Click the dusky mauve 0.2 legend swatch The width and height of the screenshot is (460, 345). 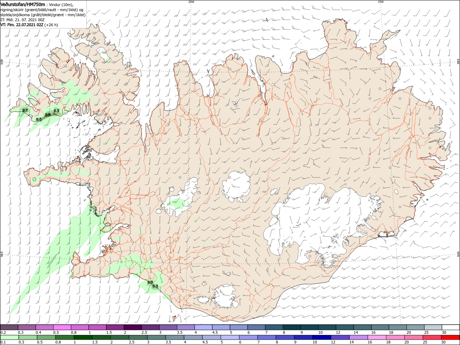(x=9, y=327)
